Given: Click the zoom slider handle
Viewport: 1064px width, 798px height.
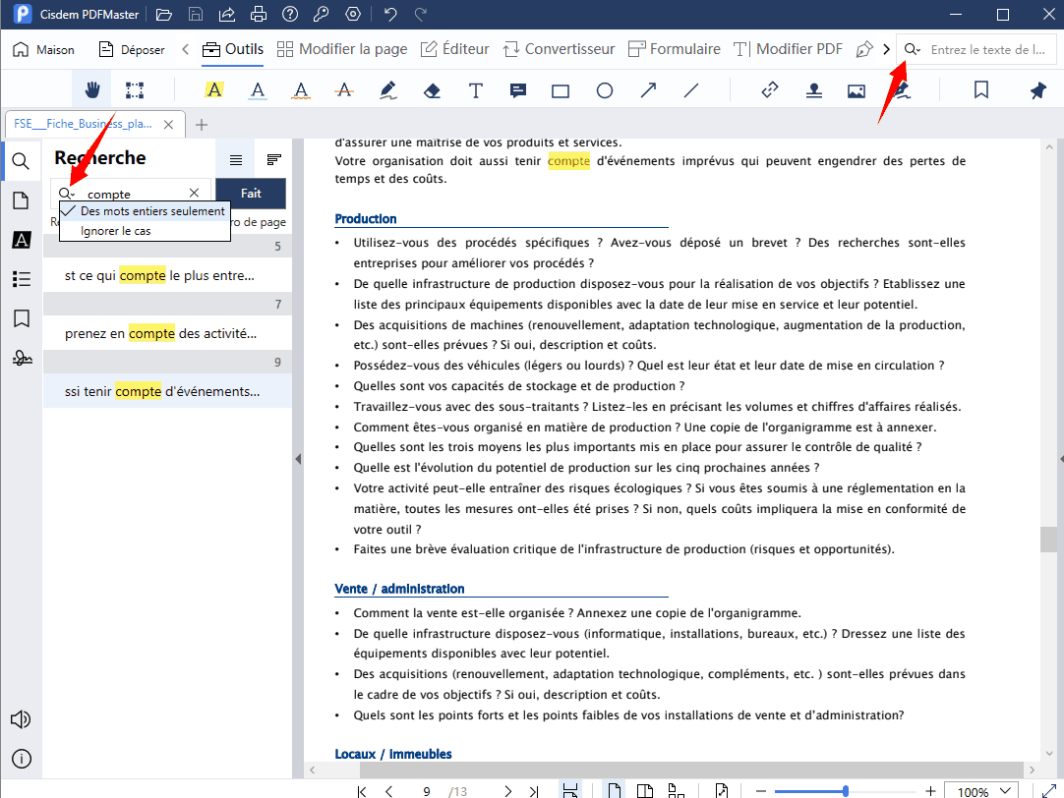Looking at the screenshot, I should click(x=846, y=790).
